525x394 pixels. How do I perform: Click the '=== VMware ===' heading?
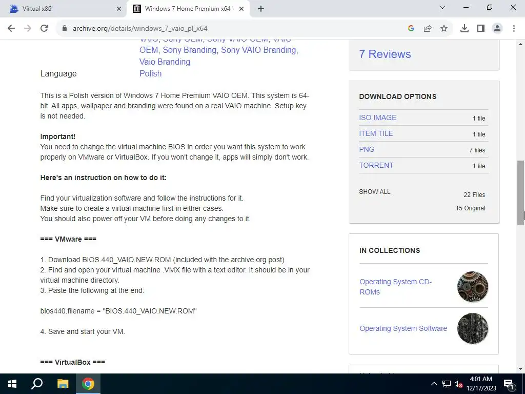pos(68,239)
